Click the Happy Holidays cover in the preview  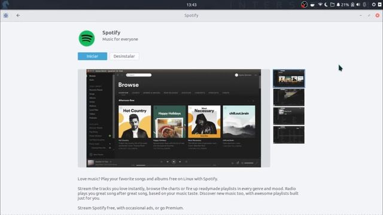tap(169, 122)
